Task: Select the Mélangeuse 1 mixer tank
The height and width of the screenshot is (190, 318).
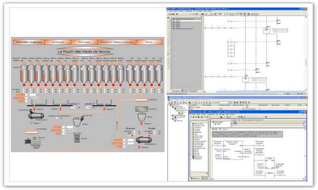Action: point(36,115)
